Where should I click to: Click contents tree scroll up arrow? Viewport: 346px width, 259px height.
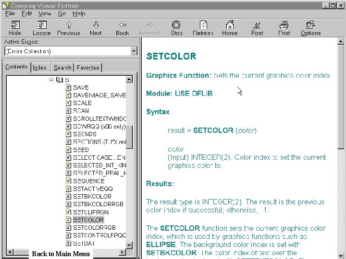coord(129,79)
